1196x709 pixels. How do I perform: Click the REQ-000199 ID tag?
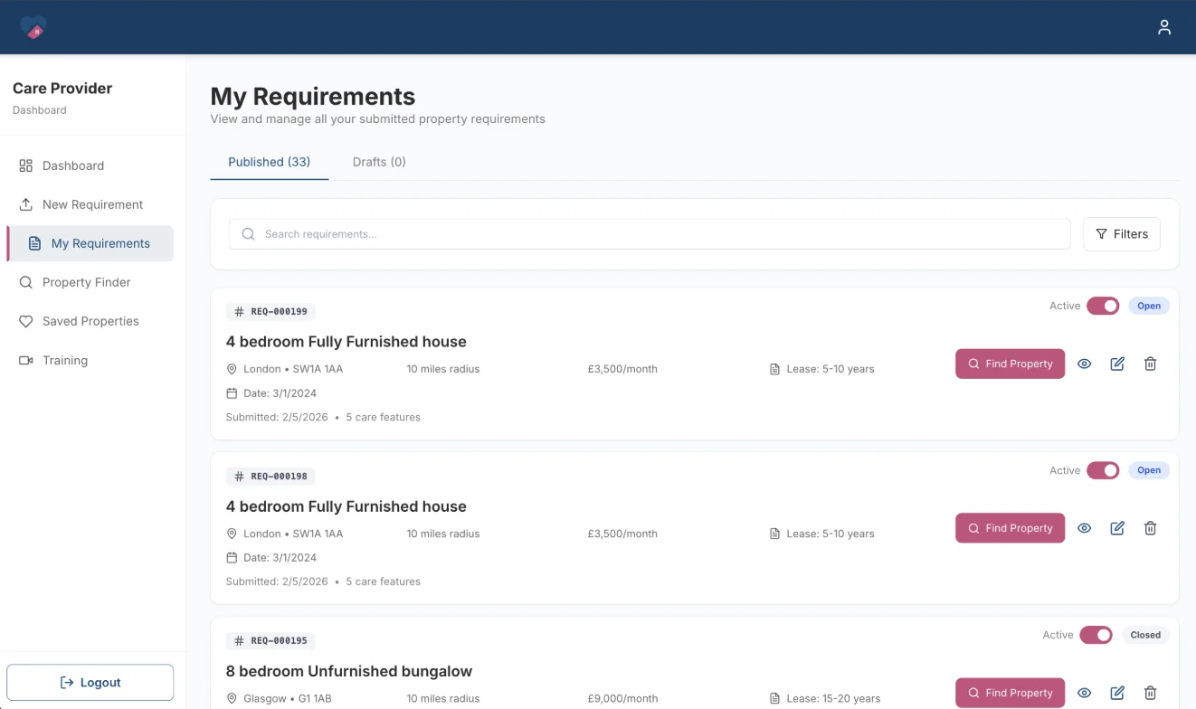271,311
